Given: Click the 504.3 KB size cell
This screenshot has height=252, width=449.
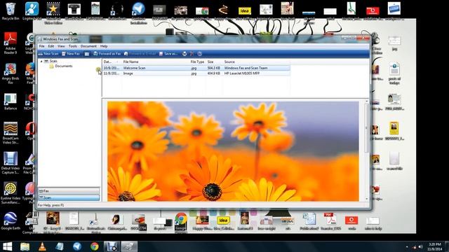Looking at the screenshot, I should point(213,68).
